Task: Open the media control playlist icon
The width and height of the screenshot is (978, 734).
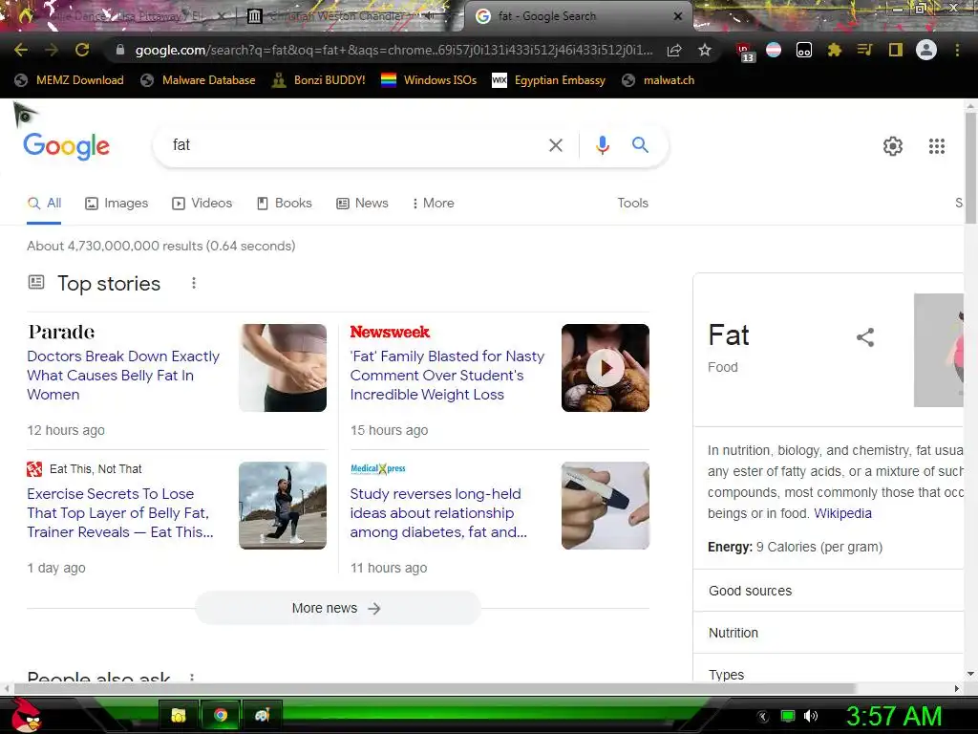Action: pos(864,50)
